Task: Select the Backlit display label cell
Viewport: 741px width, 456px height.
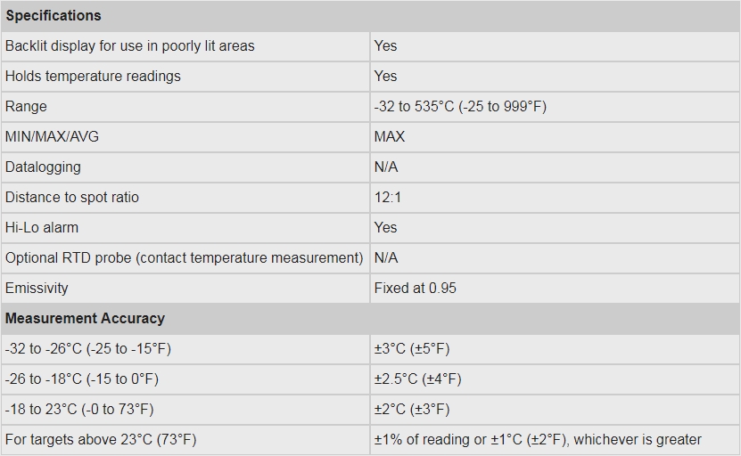Action: pyautogui.click(x=130, y=45)
